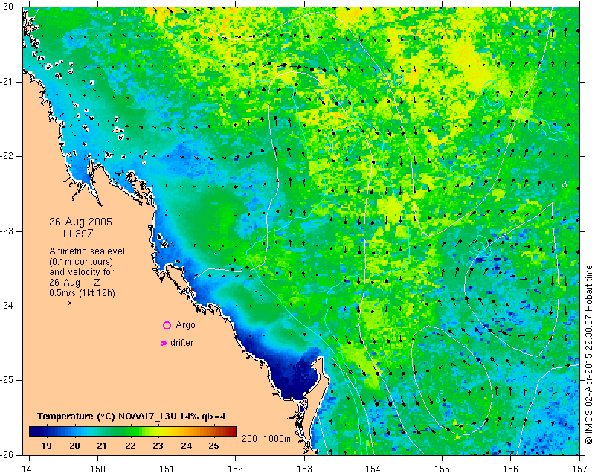Viewport: 595px width, 476px height.
Task: Click longitude axis label '154'
Action: pyautogui.click(x=373, y=469)
